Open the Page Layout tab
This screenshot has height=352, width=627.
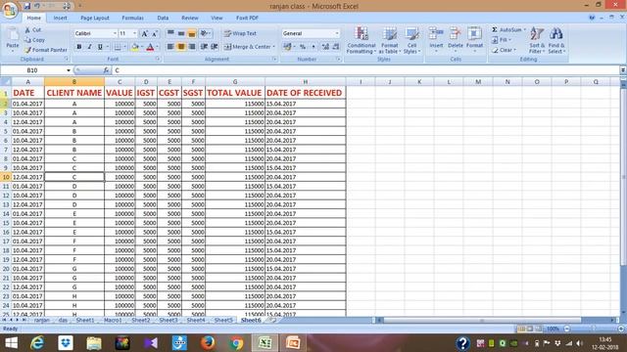click(95, 18)
